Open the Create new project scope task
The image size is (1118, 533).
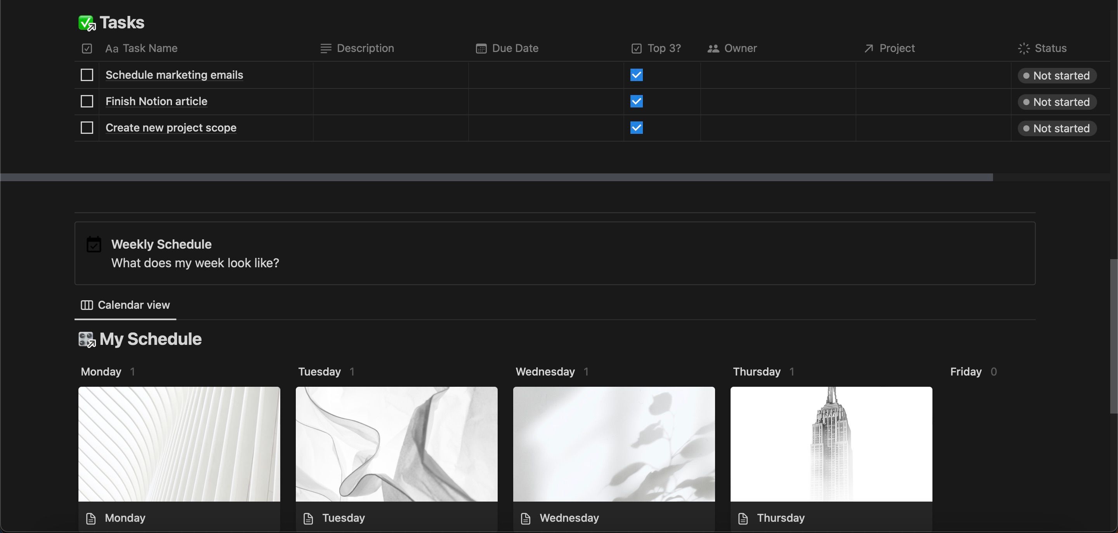(171, 128)
